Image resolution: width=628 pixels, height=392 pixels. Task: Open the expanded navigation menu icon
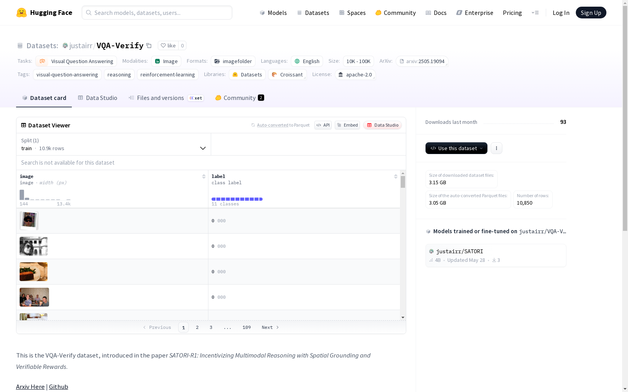click(x=535, y=13)
